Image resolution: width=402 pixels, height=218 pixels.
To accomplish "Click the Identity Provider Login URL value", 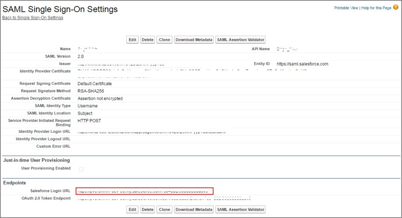I will click(151, 132).
